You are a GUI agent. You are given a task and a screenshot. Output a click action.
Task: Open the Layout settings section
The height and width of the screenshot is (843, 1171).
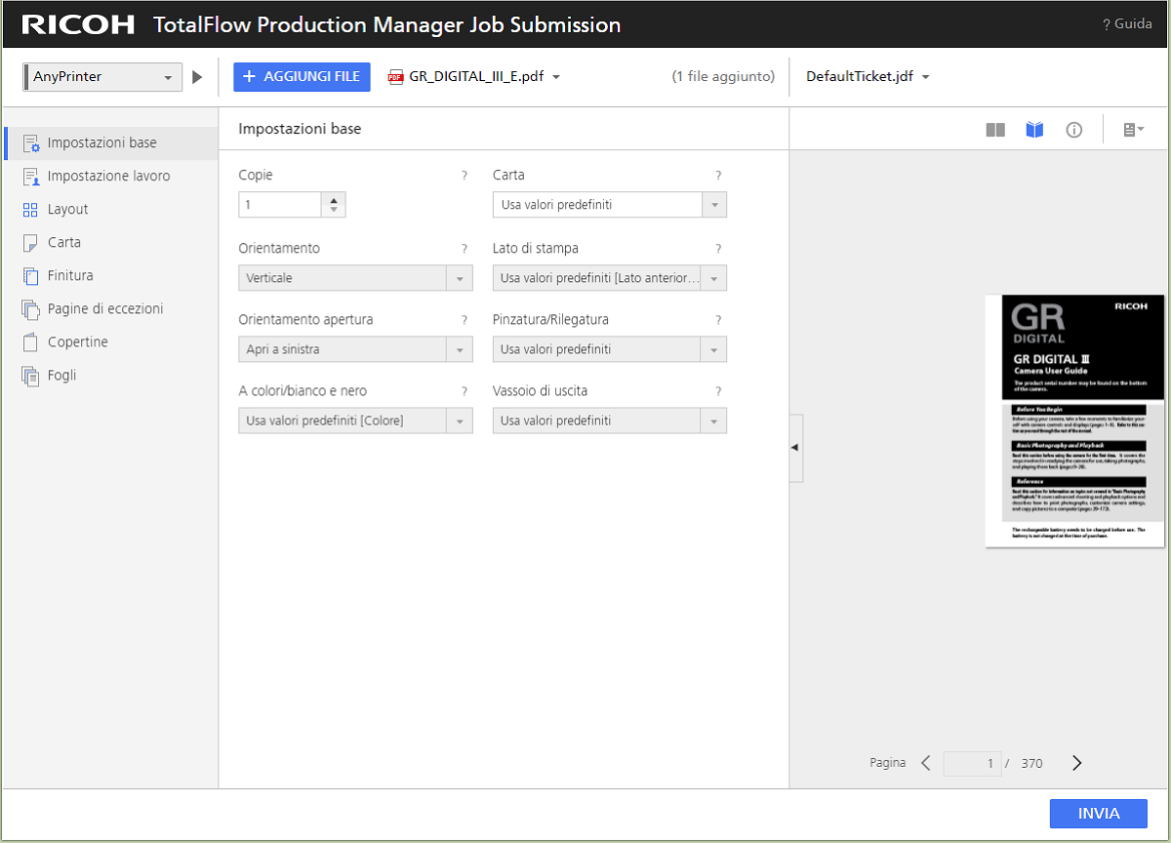pos(109,210)
